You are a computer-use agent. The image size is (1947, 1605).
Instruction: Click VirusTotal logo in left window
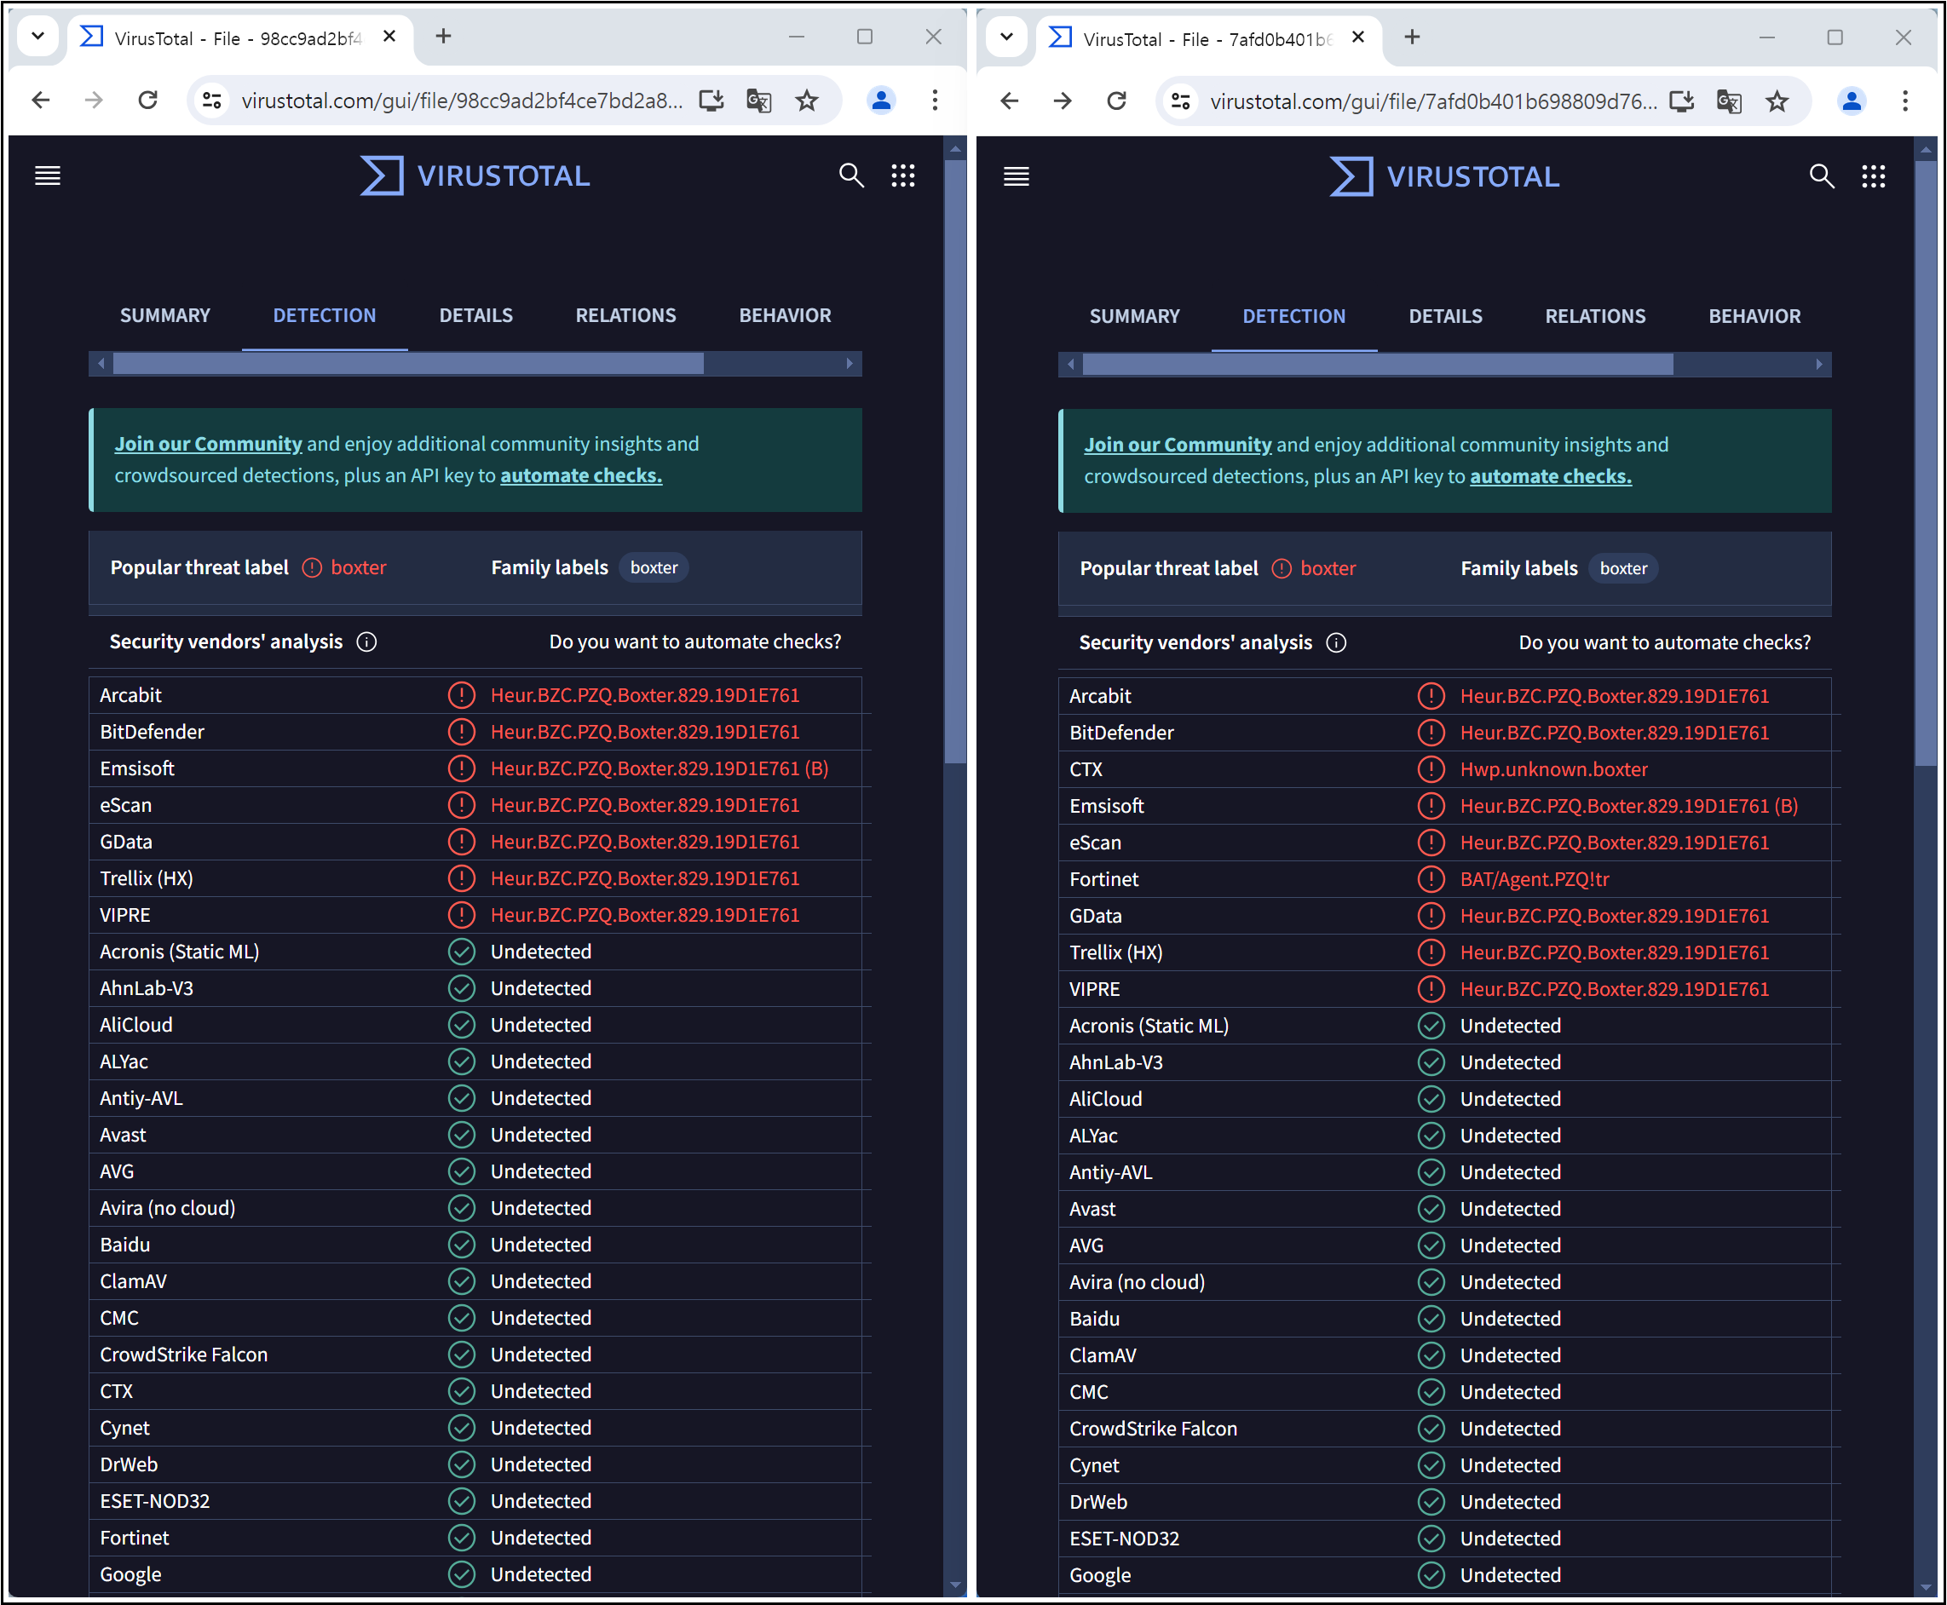475,175
